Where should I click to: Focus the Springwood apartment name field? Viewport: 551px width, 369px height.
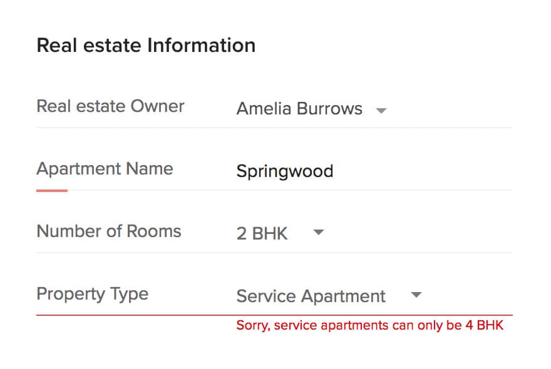tap(284, 171)
